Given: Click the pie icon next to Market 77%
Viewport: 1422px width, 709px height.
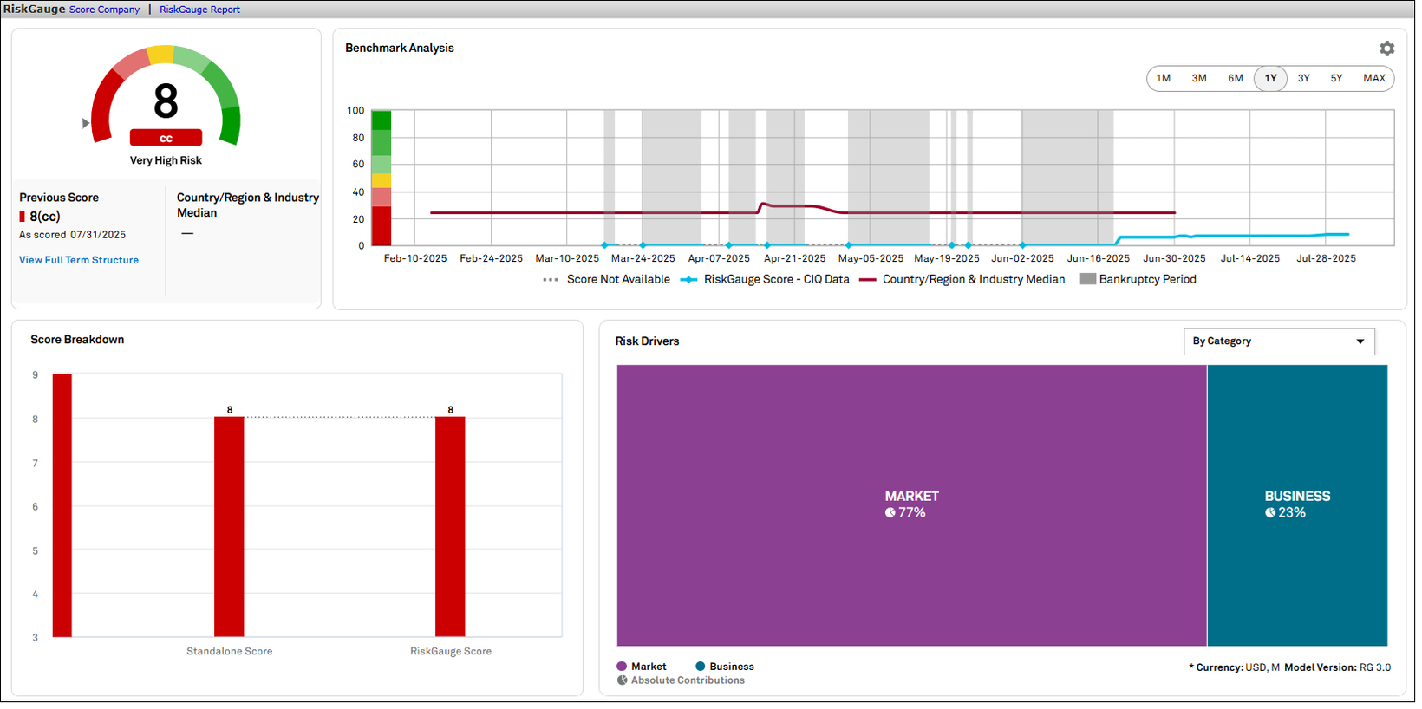Looking at the screenshot, I should tap(890, 512).
